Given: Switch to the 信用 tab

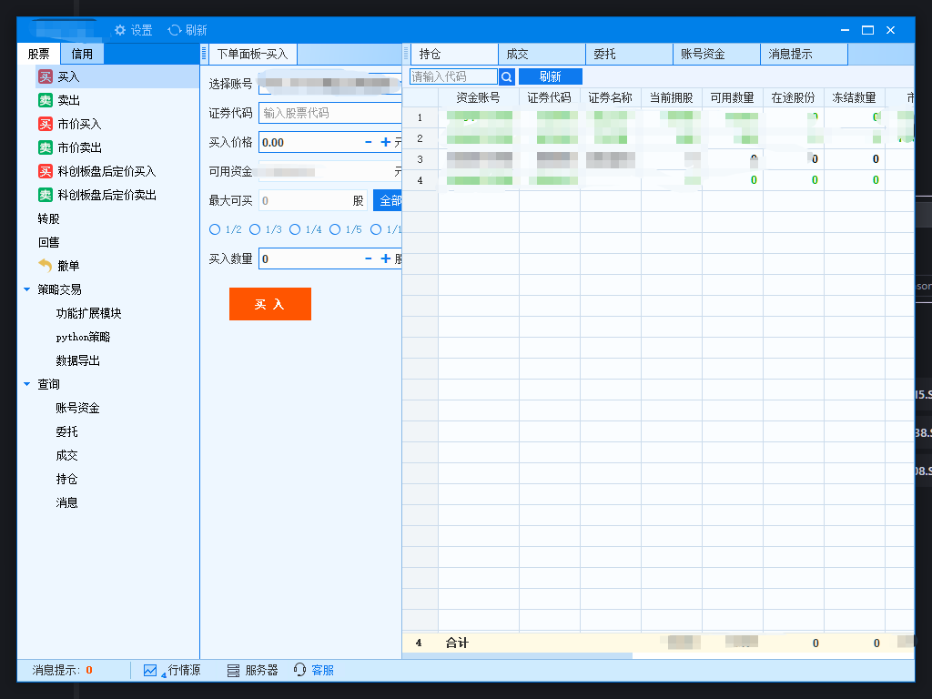Looking at the screenshot, I should (82, 54).
